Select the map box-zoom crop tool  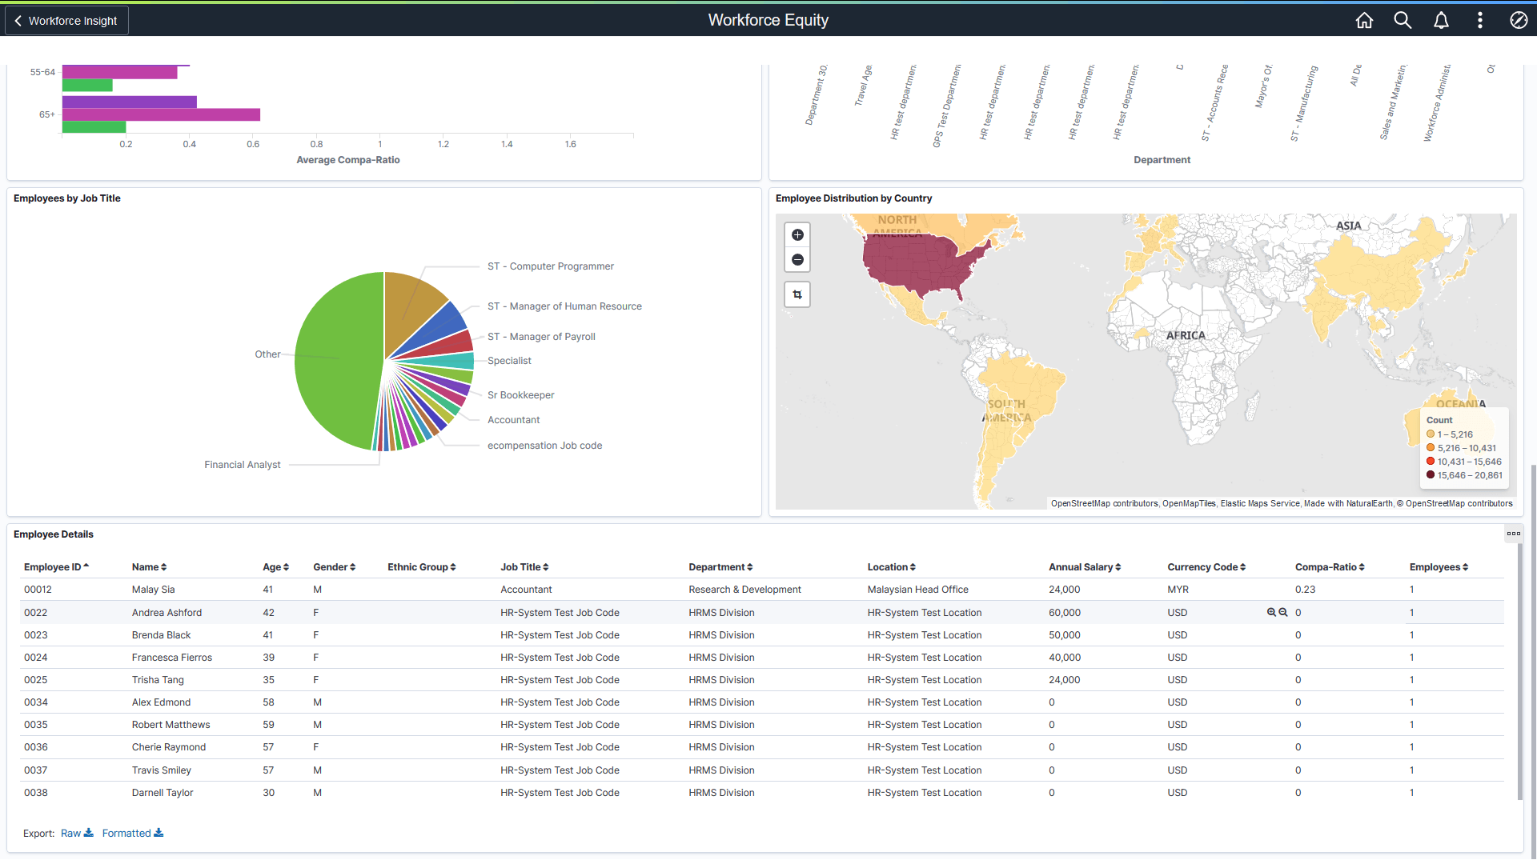[797, 294]
